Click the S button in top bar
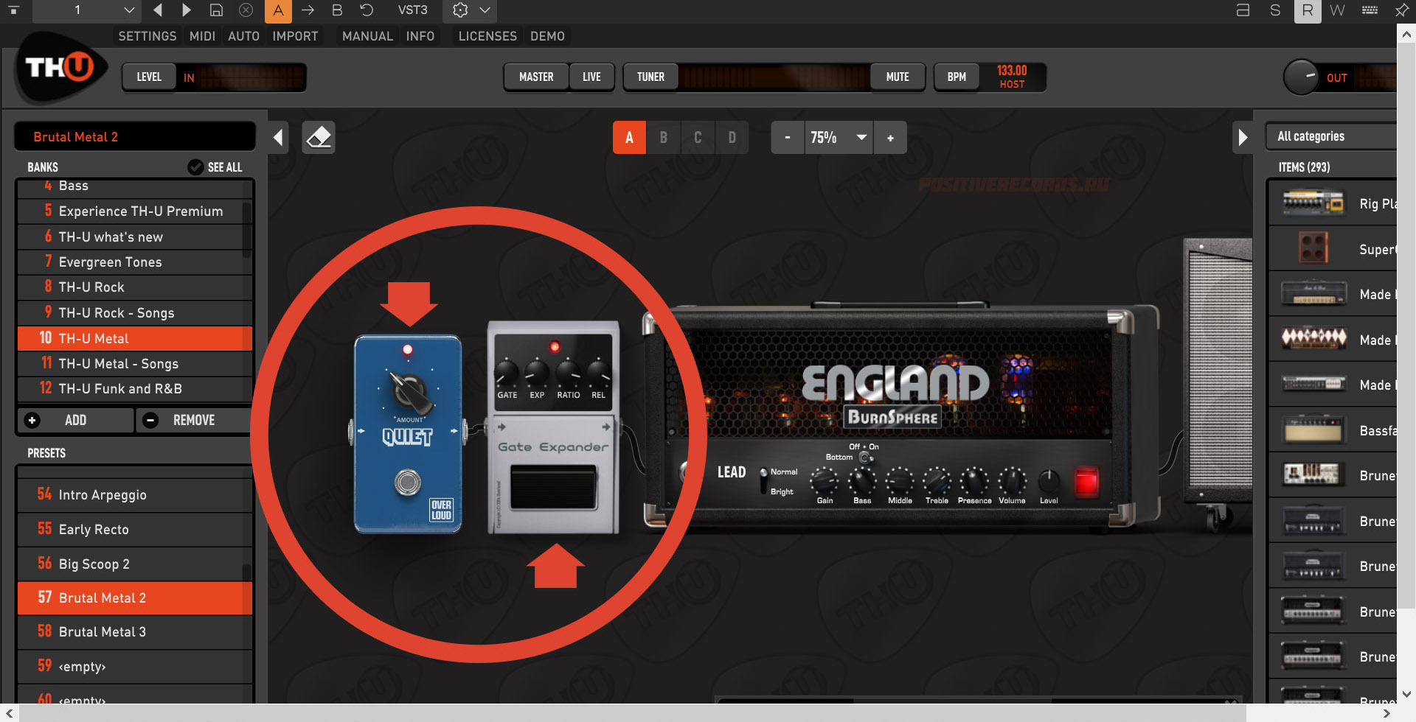Image resolution: width=1416 pixels, height=722 pixels. 1275,10
